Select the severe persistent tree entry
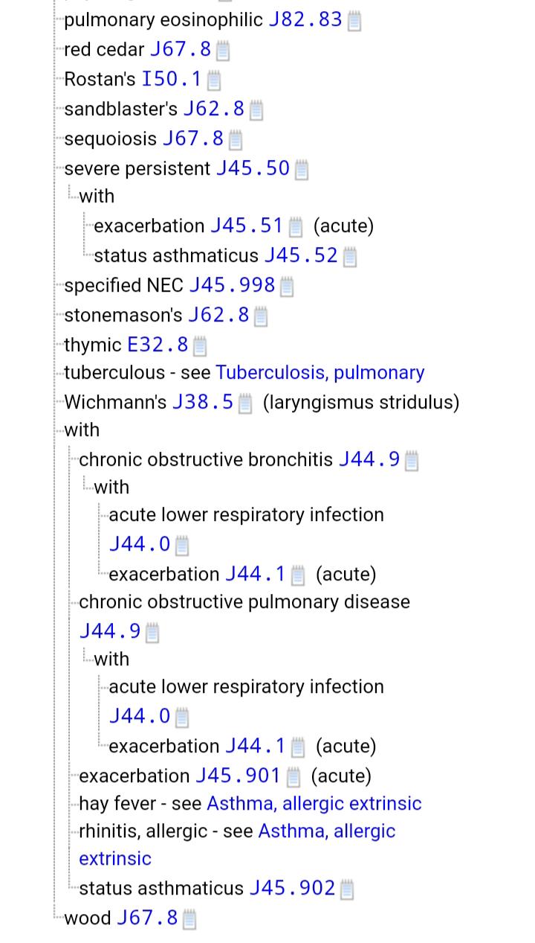The image size is (535, 943). 137,168
